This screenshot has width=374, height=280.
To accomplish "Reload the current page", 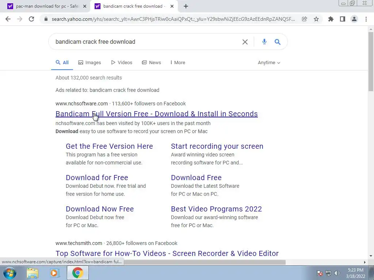I will (x=31, y=19).
